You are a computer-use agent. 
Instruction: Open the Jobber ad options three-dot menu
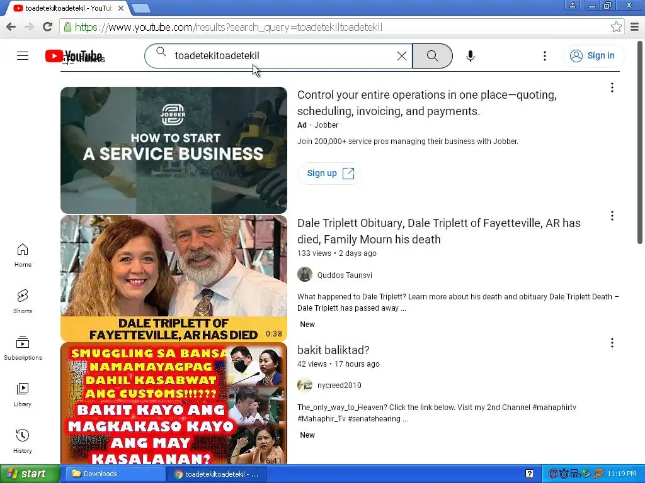pyautogui.click(x=612, y=87)
